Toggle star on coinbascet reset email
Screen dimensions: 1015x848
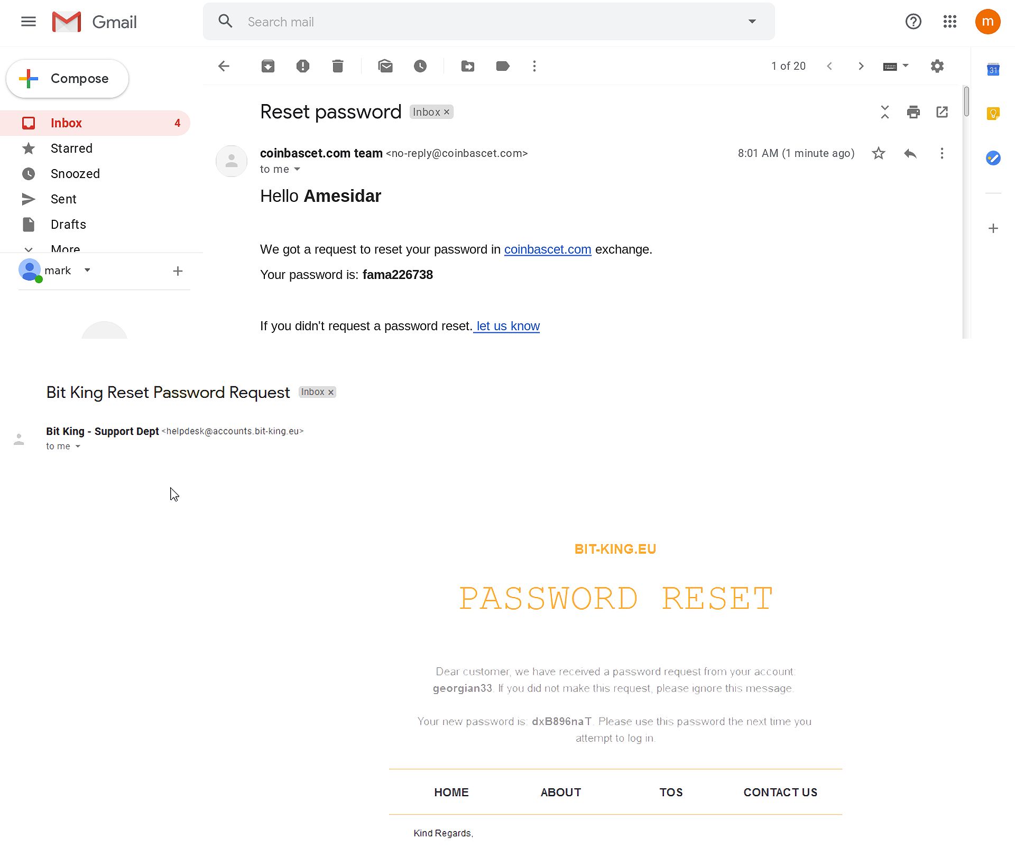coord(876,153)
